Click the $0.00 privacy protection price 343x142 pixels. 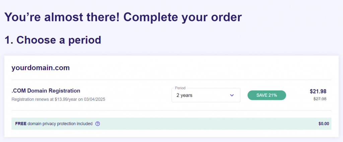pyautogui.click(x=324, y=124)
